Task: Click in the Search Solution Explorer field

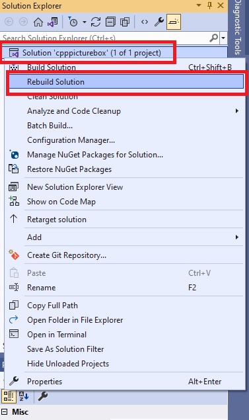Action: [x=106, y=38]
